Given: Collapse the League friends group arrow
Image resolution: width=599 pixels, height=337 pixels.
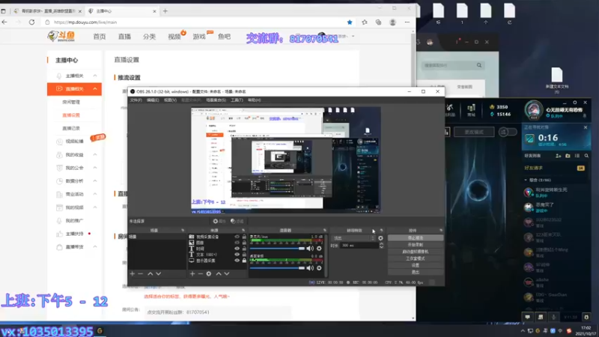Looking at the screenshot, I should pyautogui.click(x=526, y=180).
